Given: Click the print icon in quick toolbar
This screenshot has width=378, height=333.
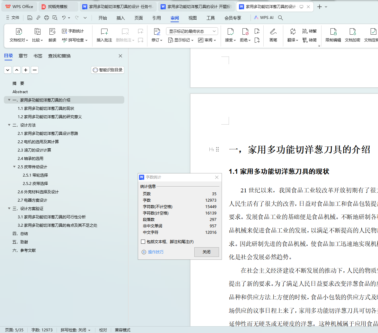Looking at the screenshot, I should (47, 18).
